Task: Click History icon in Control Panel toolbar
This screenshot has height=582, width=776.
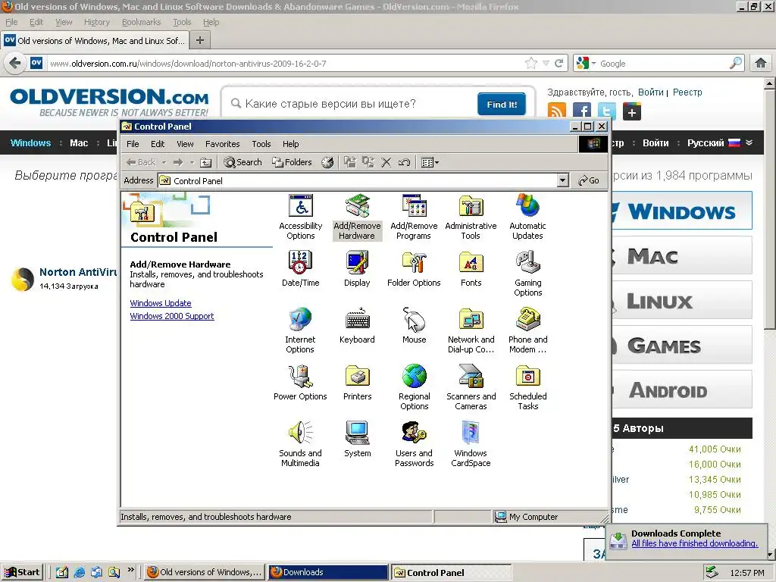Action: tap(327, 162)
